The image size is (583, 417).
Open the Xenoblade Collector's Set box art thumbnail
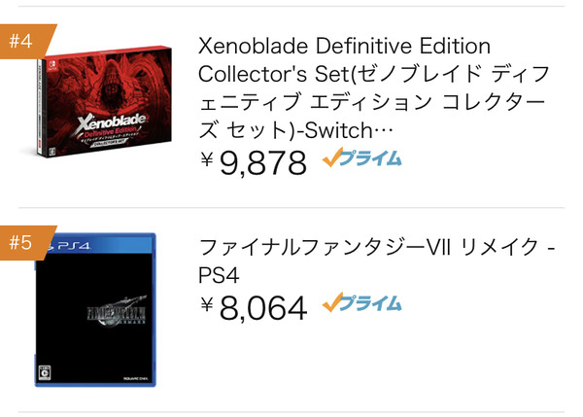coord(105,101)
